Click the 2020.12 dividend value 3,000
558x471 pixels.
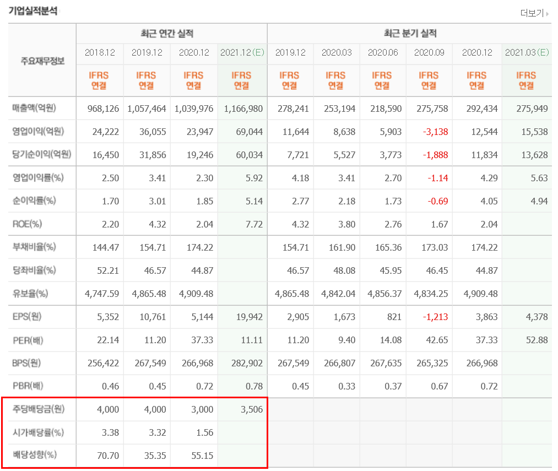[202, 409]
